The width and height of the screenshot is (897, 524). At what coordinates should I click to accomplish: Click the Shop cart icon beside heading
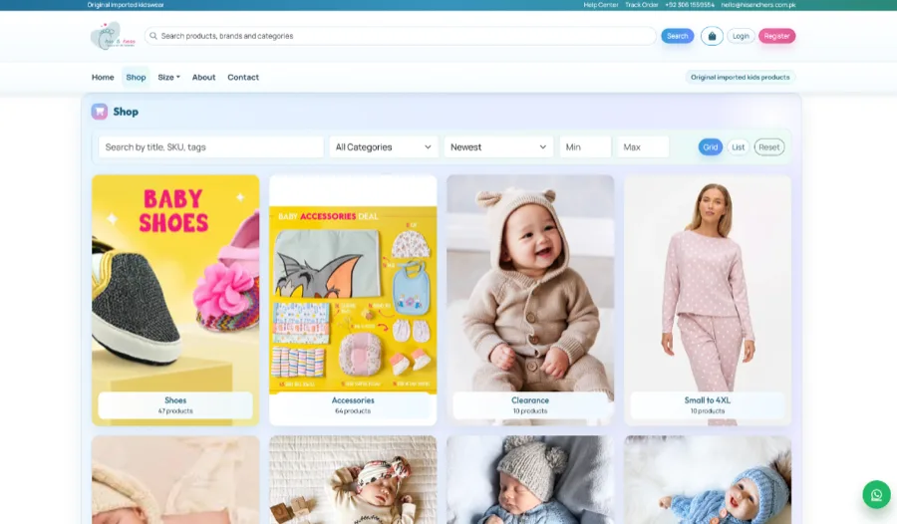(100, 112)
